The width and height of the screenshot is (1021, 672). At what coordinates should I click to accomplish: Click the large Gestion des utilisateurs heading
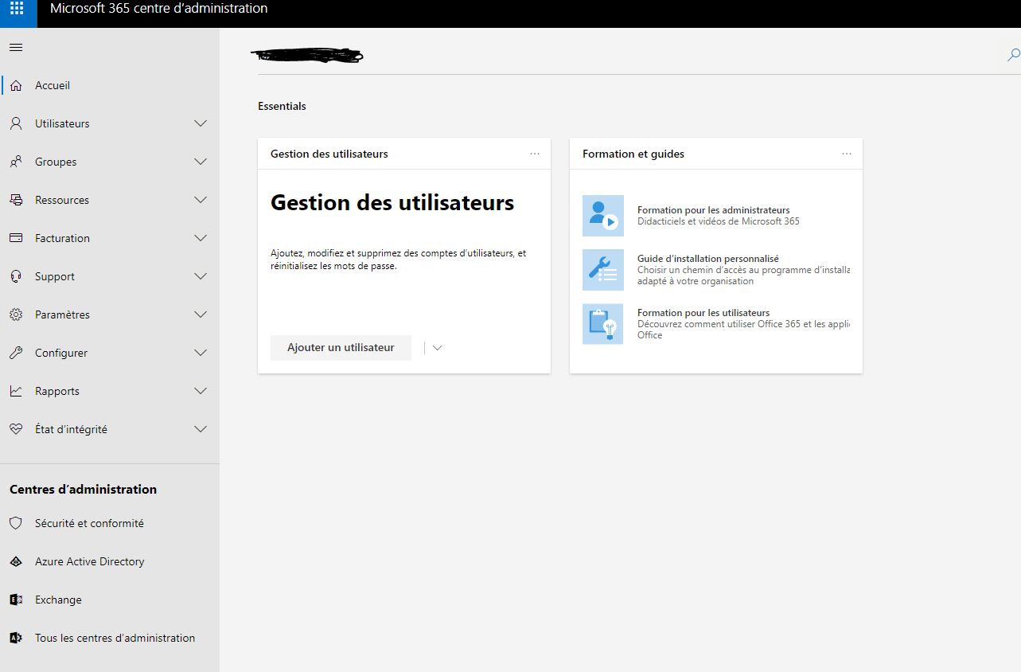pos(392,202)
